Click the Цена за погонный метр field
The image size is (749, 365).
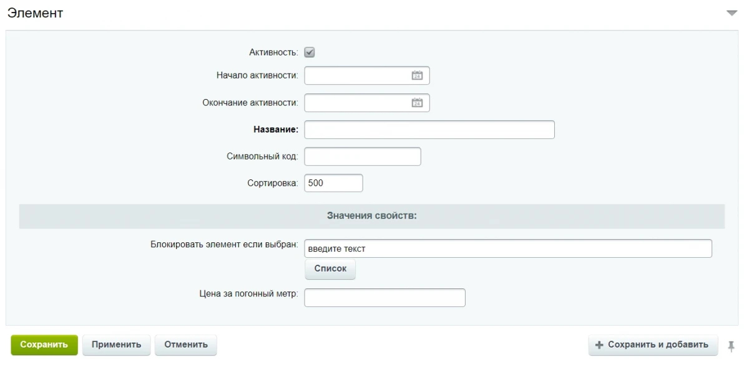(x=384, y=298)
